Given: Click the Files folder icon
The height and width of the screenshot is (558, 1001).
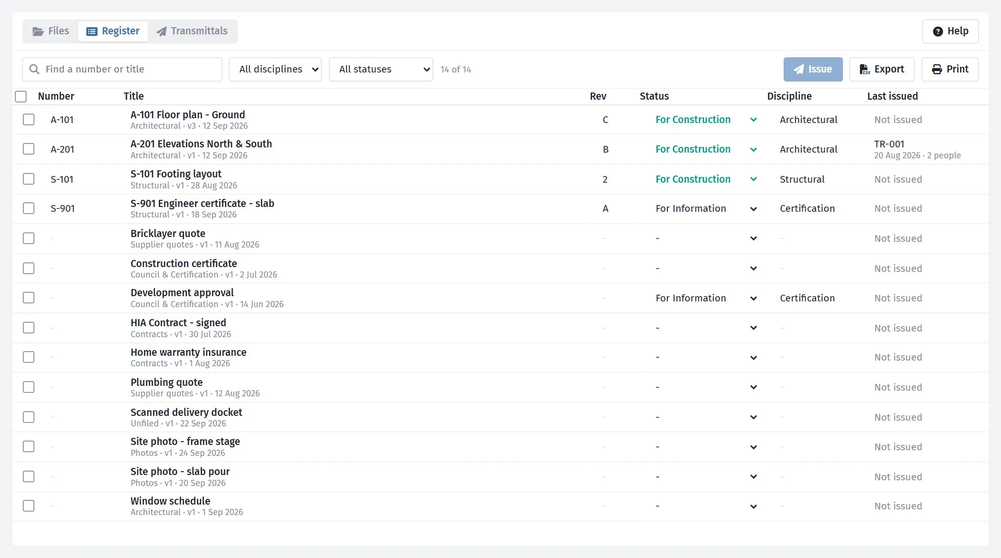Looking at the screenshot, I should point(38,31).
